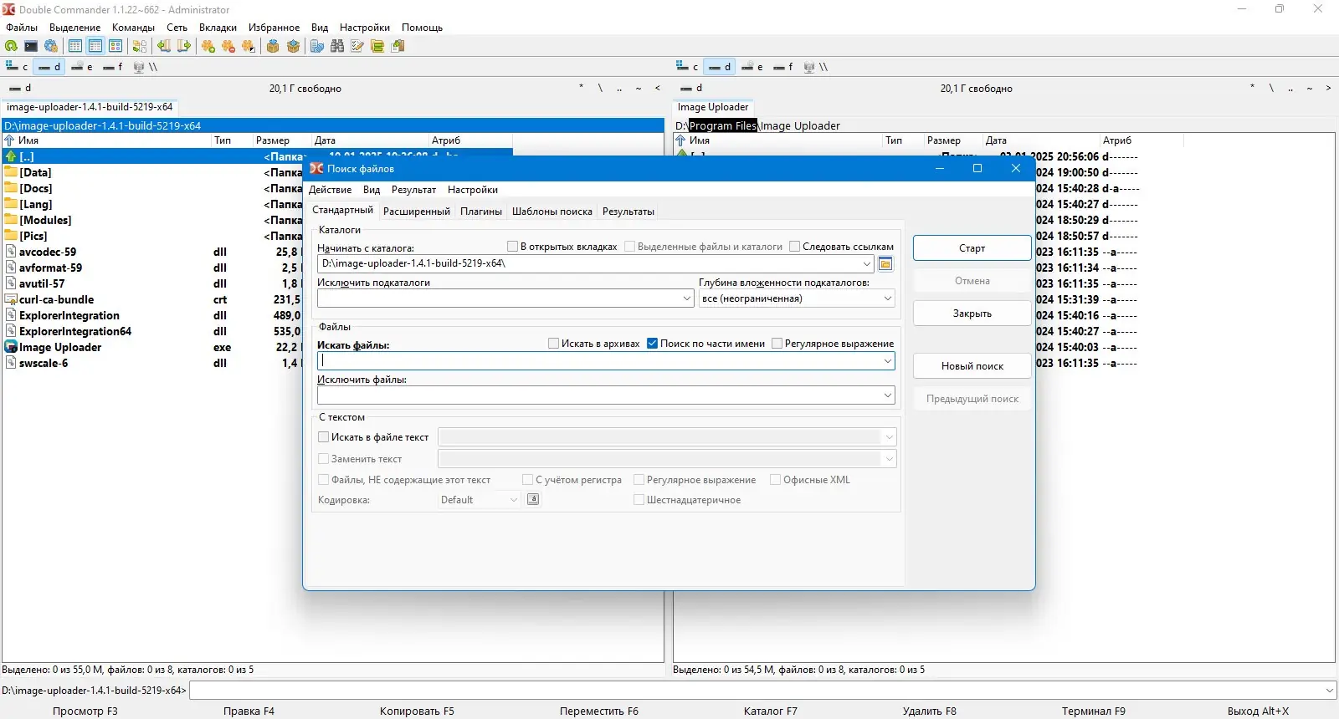
Task: Click the "Новый поиск" button
Action: pos(972,366)
